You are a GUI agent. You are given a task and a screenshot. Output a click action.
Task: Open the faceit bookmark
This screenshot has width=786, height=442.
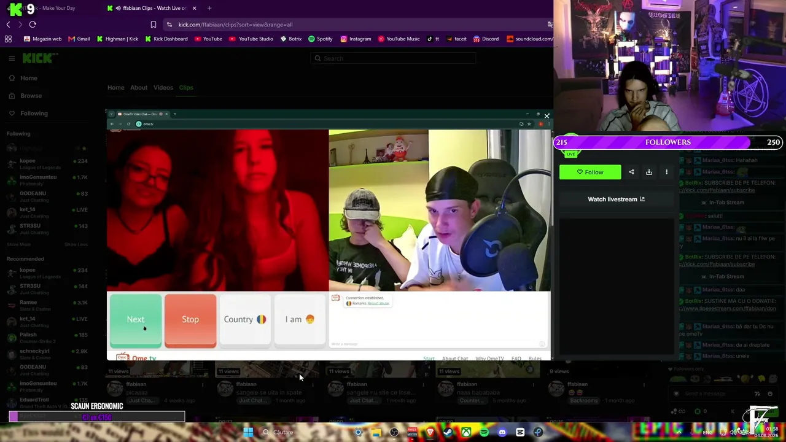(457, 39)
